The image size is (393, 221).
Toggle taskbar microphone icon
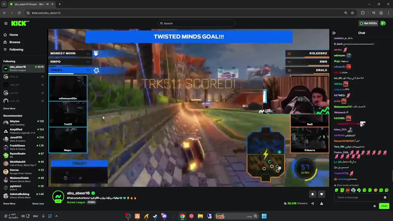point(43,216)
